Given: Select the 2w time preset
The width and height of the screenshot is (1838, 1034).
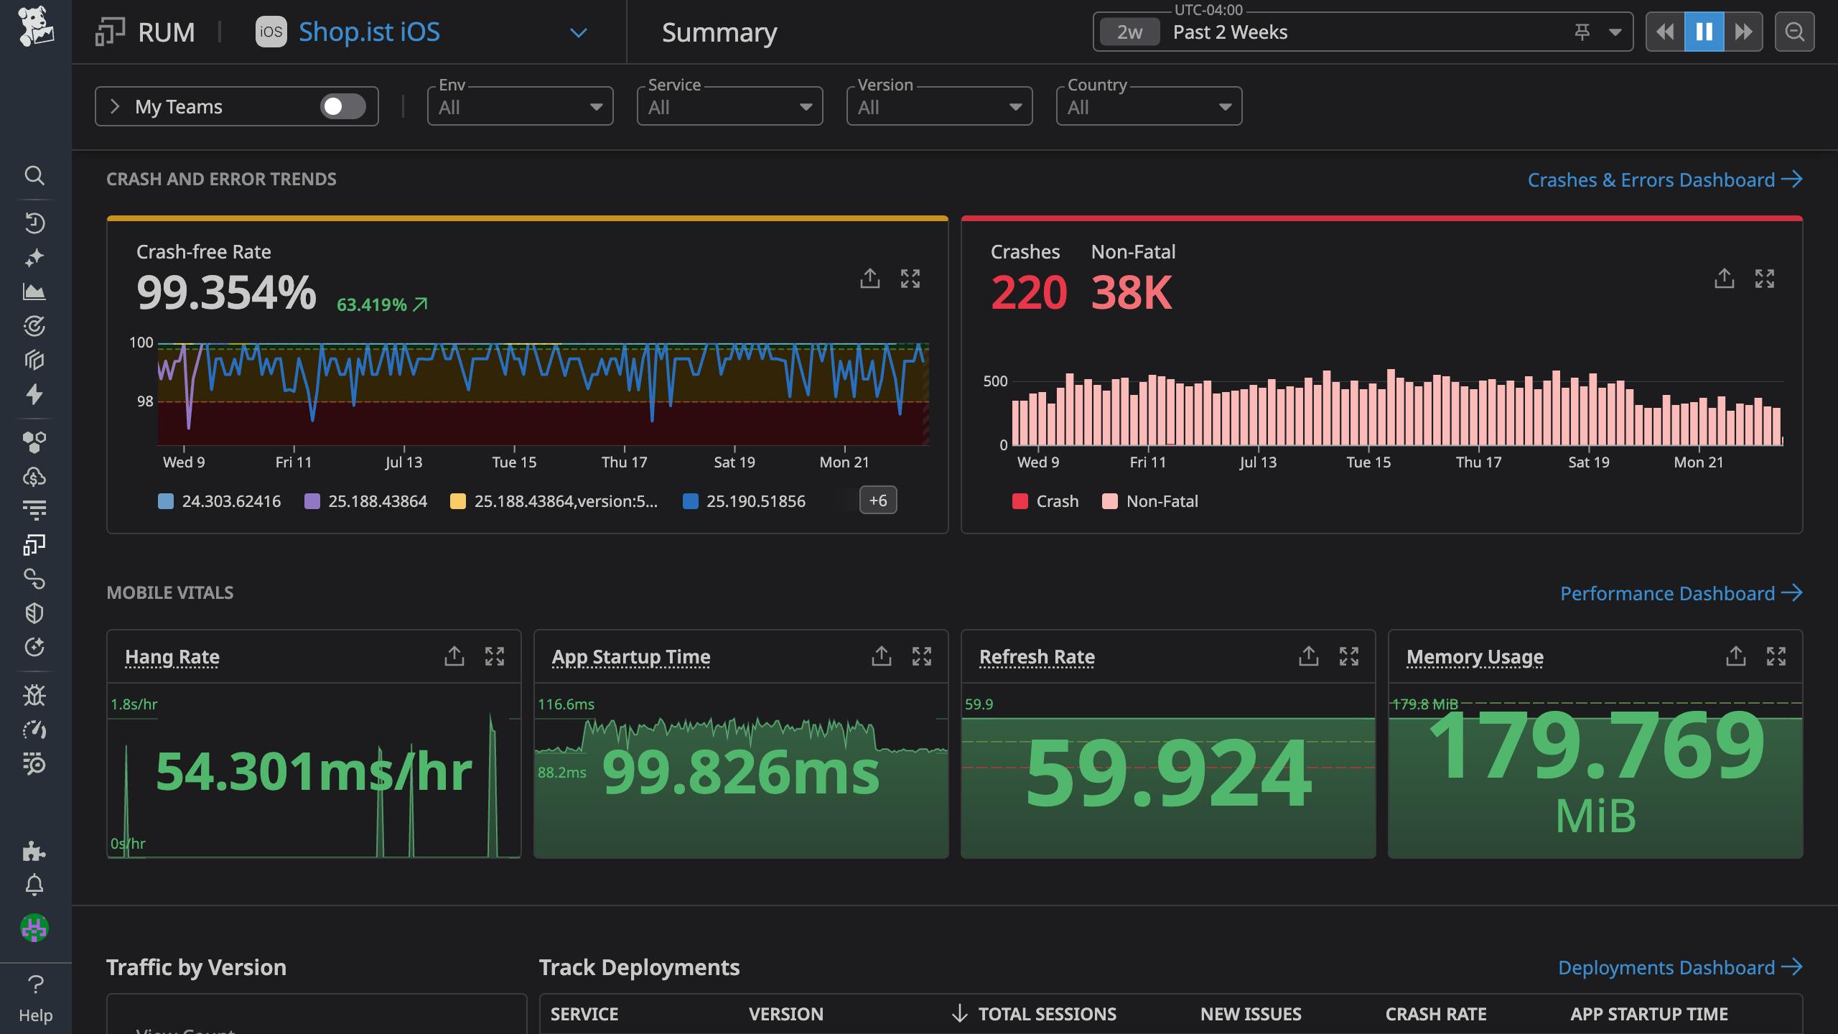Looking at the screenshot, I should 1129,31.
